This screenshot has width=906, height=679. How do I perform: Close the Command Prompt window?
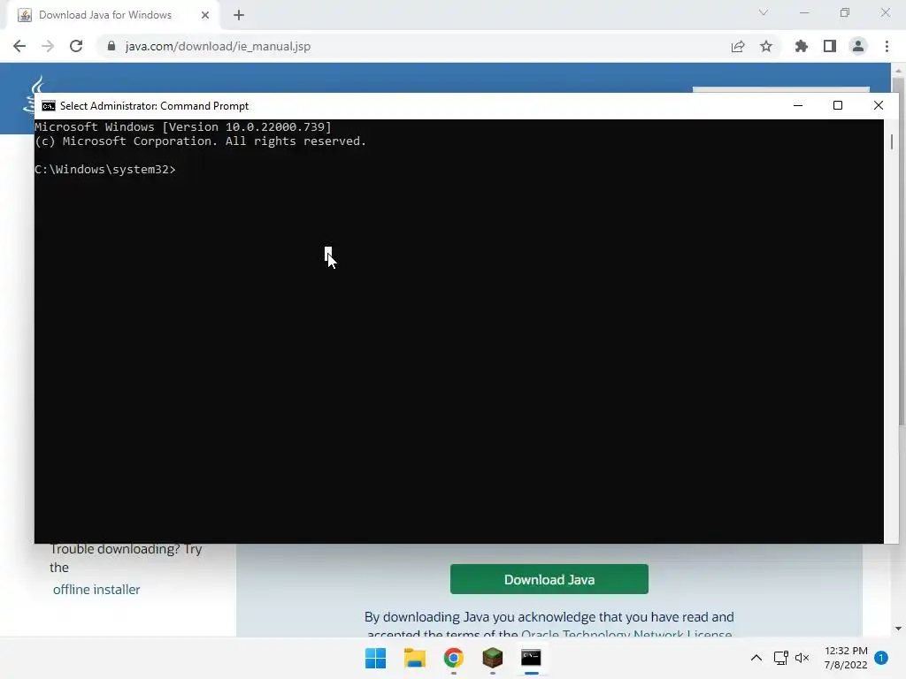pos(879,105)
